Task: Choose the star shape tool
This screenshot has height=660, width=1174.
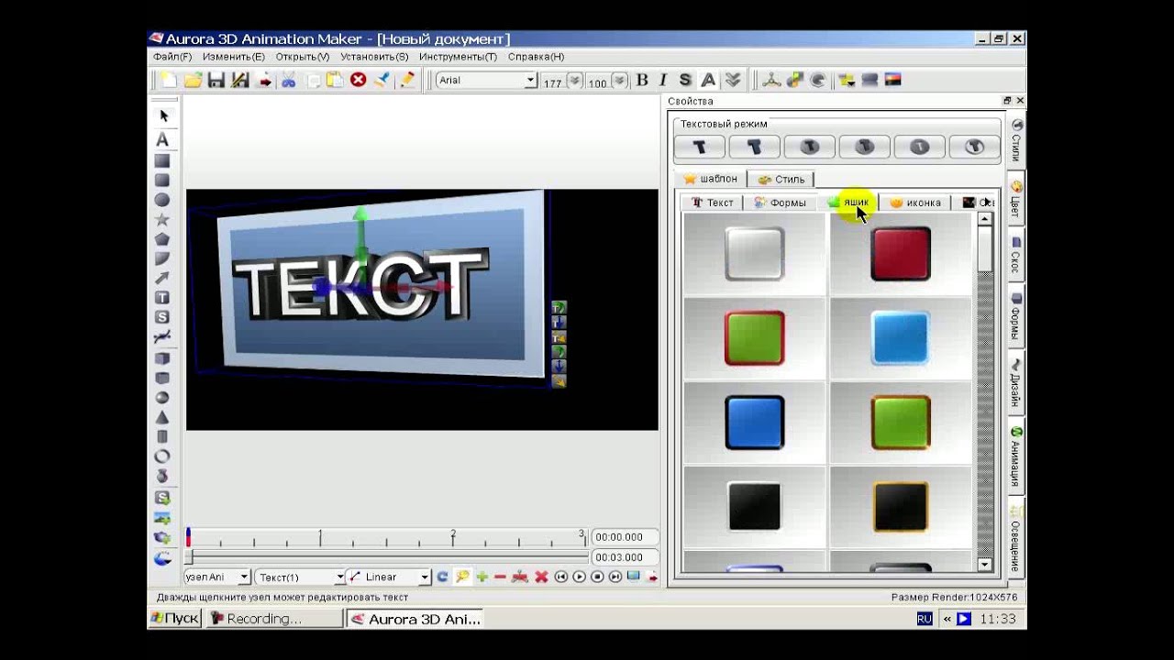Action: 162,219
